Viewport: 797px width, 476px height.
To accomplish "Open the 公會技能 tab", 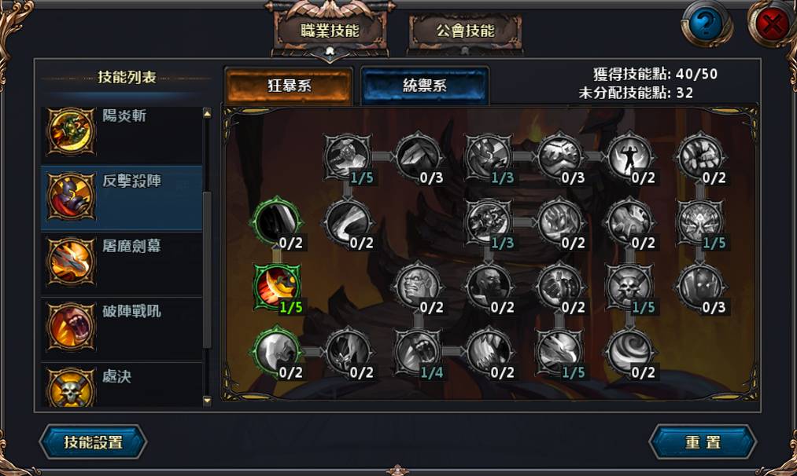I will click(x=465, y=31).
